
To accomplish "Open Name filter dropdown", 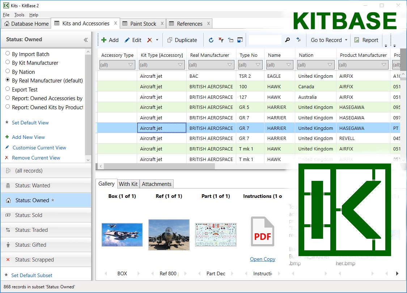I will point(289,65).
